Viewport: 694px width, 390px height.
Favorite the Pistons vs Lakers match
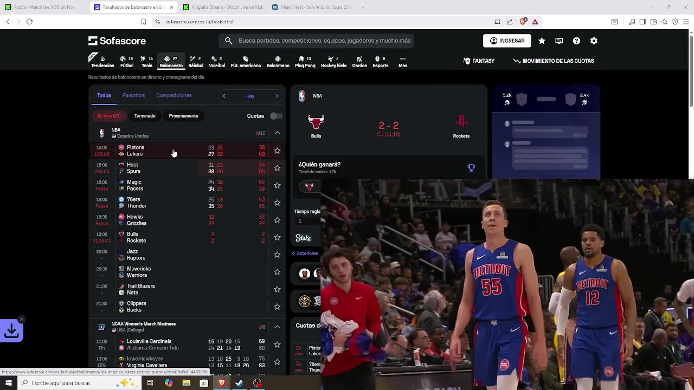[277, 151]
